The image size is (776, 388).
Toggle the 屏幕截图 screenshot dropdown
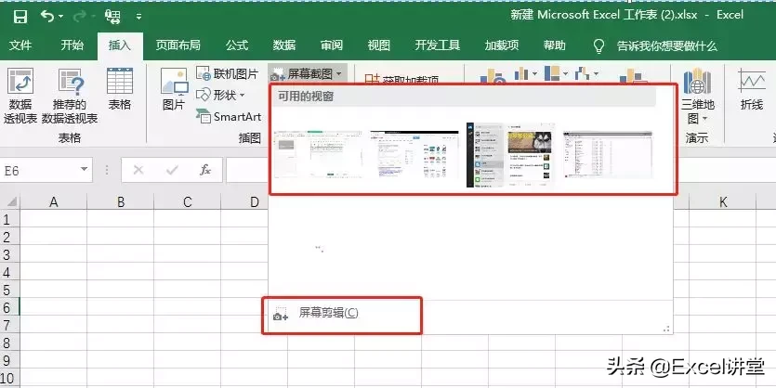pos(307,74)
